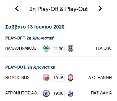The image size is (117, 101).
Task: Select the ΒΟΛΟΣ ΝΠΣ team name
Action: [17, 78]
